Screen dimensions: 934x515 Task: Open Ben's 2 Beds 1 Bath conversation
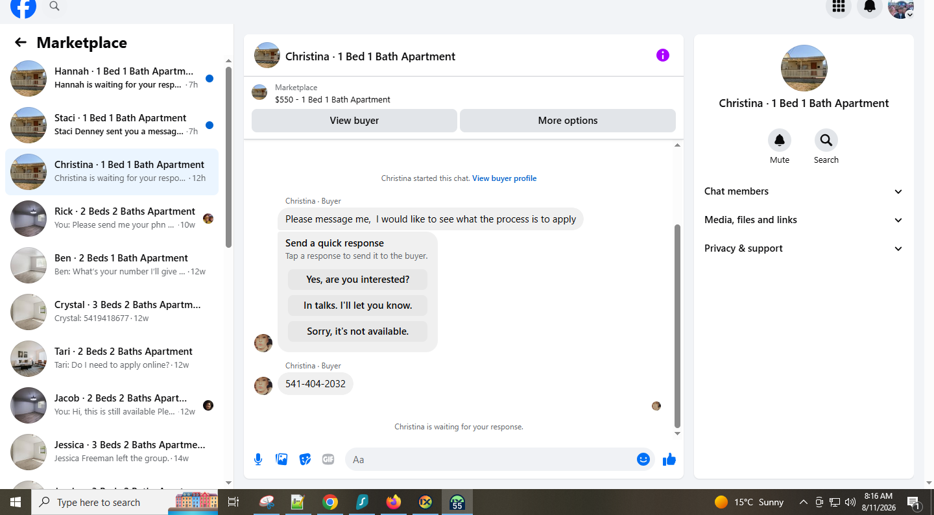[x=112, y=265]
